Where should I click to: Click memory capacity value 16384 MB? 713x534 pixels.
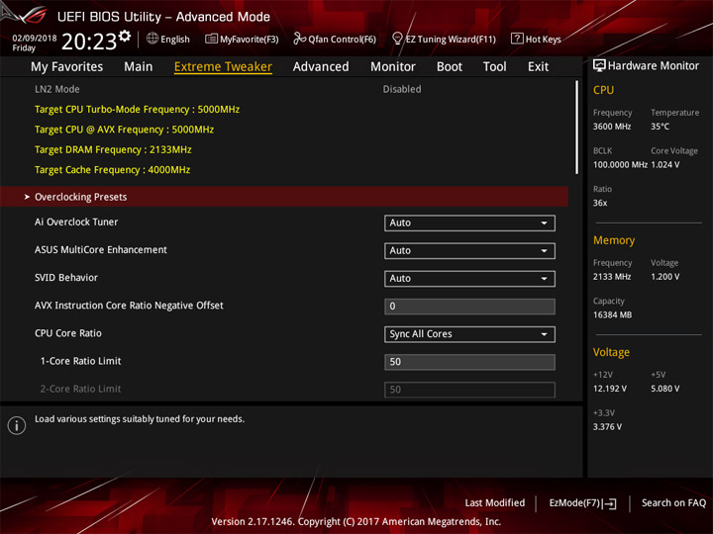[x=613, y=315]
